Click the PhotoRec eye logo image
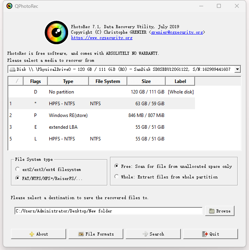Viewport: 249px width, 250px height. 56,32
